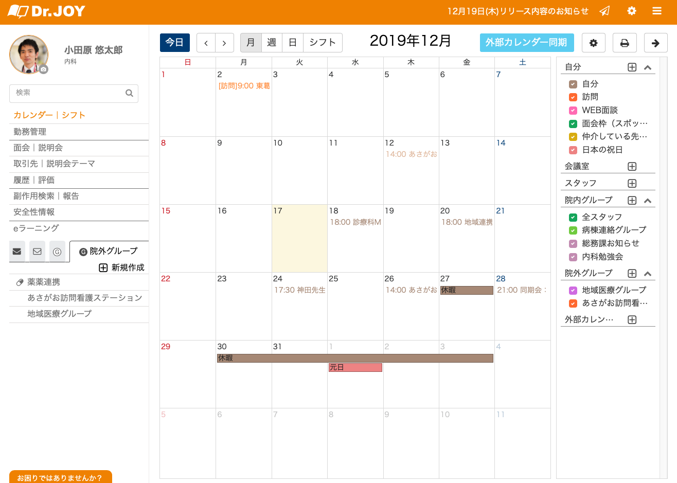Open 勤務管理 in the sidebar menu
The width and height of the screenshot is (677, 483).
pos(79,132)
